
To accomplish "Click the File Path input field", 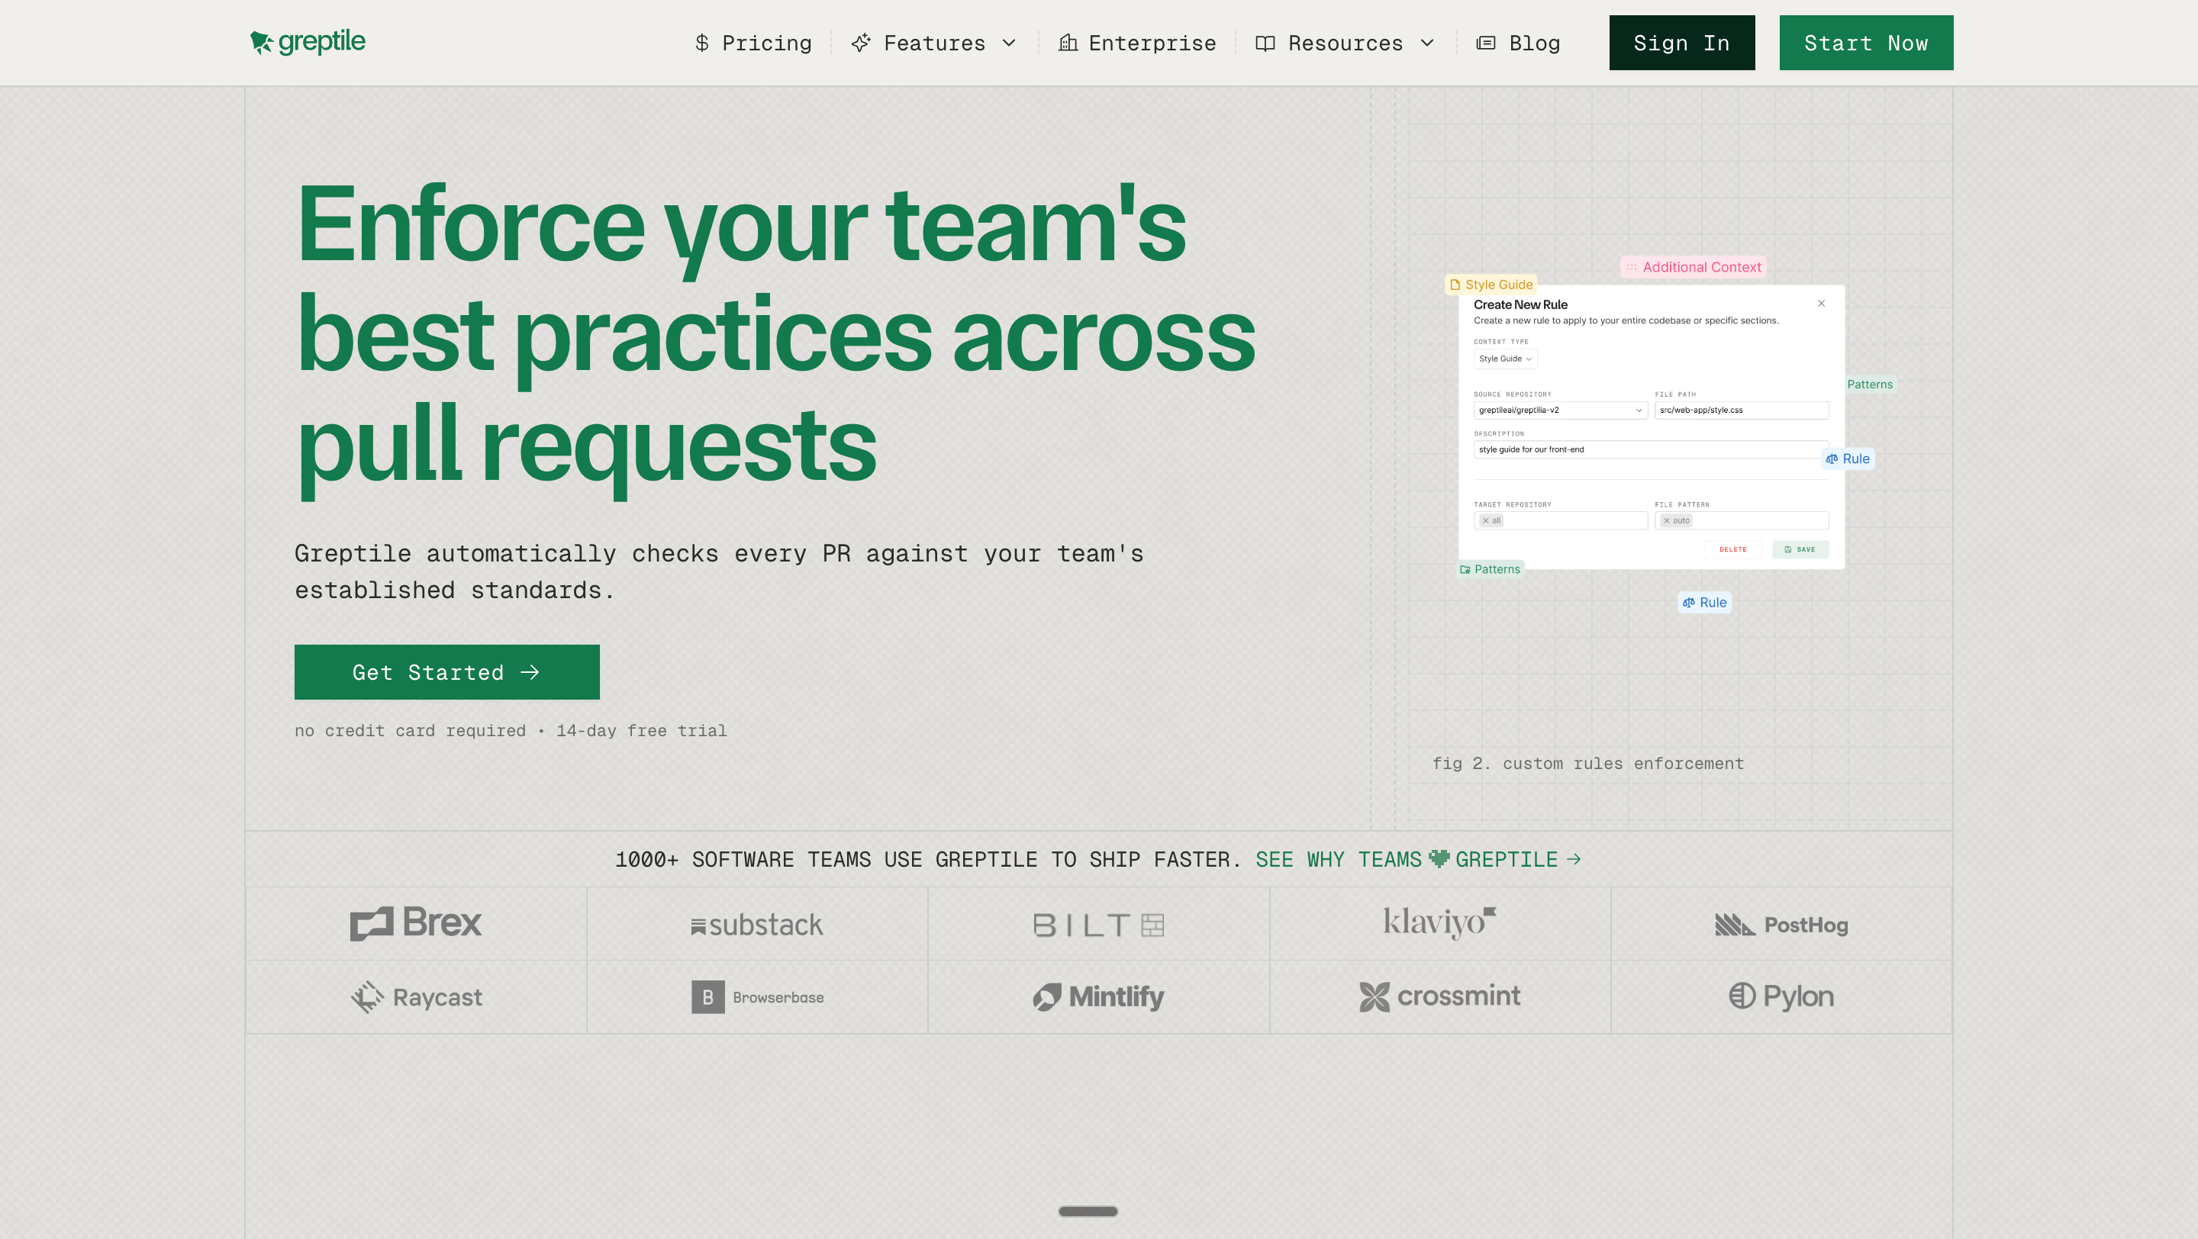I will click(x=1741, y=410).
